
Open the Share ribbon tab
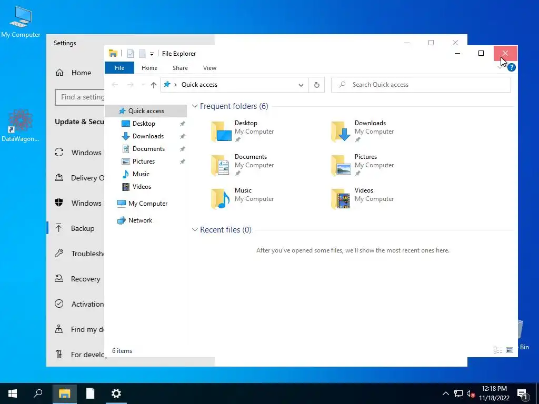click(180, 68)
